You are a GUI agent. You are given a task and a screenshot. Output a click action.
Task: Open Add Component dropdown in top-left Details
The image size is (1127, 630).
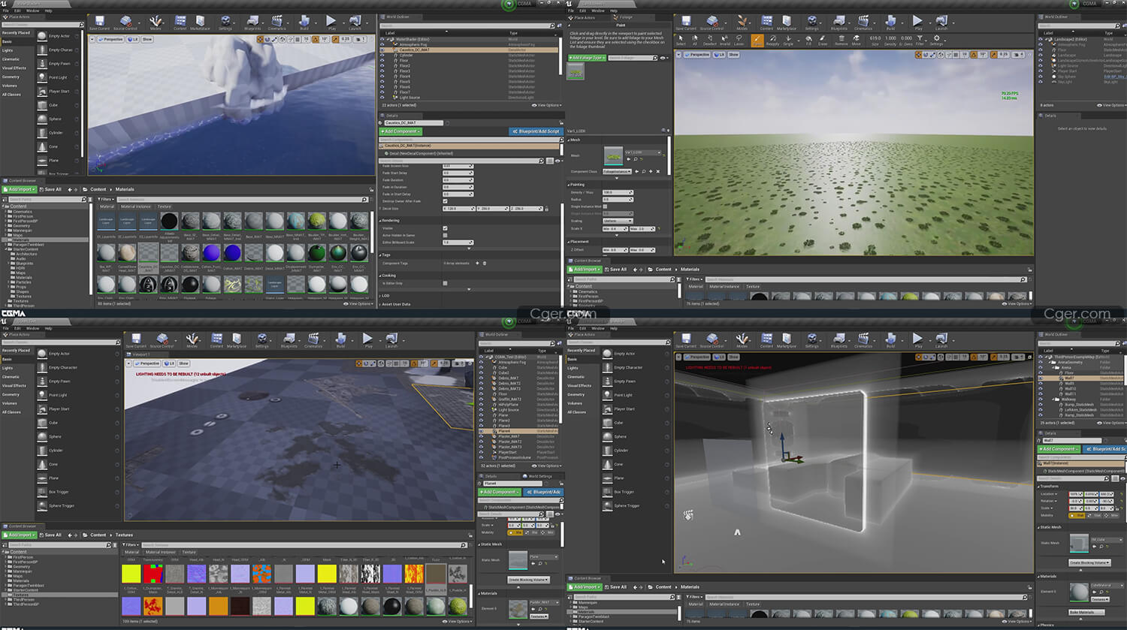[400, 131]
